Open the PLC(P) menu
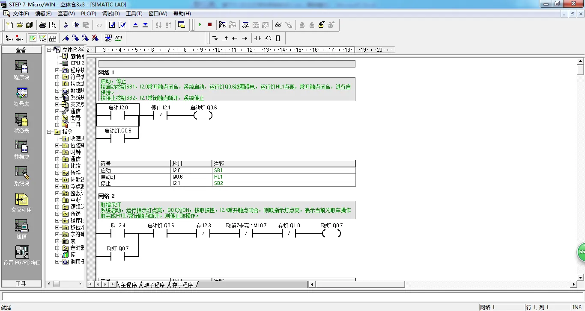The width and height of the screenshot is (585, 311). [x=89, y=14]
